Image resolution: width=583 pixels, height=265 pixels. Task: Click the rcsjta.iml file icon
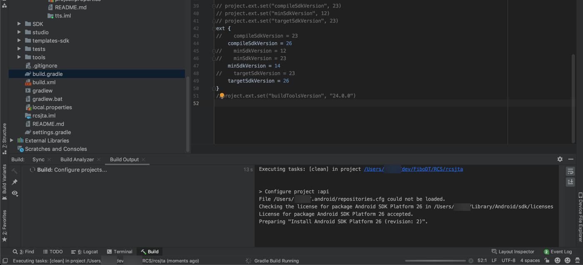[x=28, y=116]
